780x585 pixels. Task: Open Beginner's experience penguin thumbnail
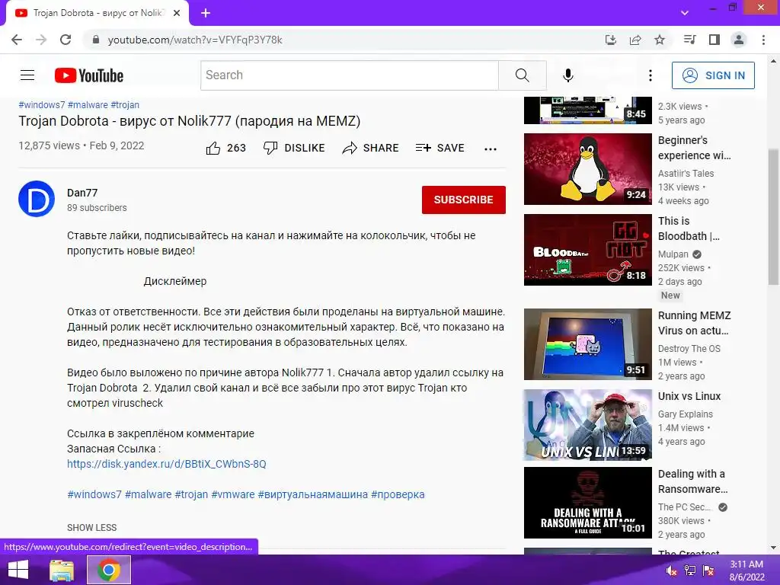pos(587,169)
